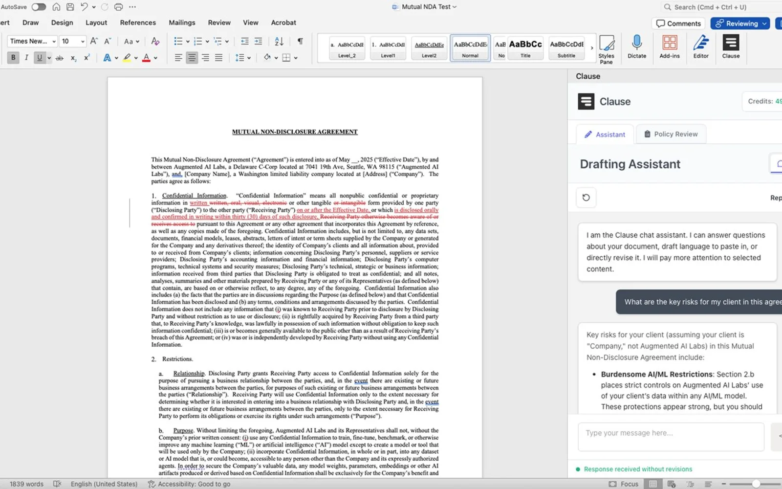This screenshot has height=489, width=782.
Task: Open the font size dropdown
Action: (83, 42)
